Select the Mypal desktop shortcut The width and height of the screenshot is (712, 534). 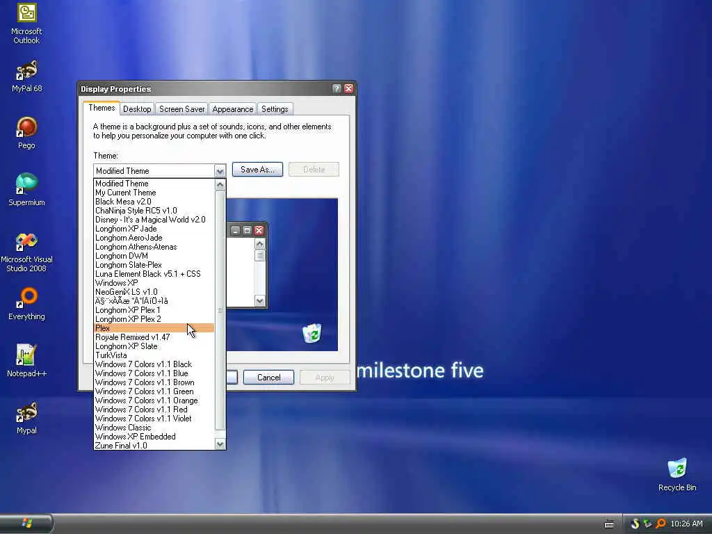coord(26,418)
